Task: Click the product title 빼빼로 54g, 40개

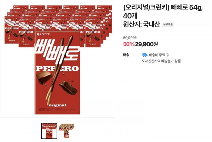Action: pyautogui.click(x=163, y=12)
